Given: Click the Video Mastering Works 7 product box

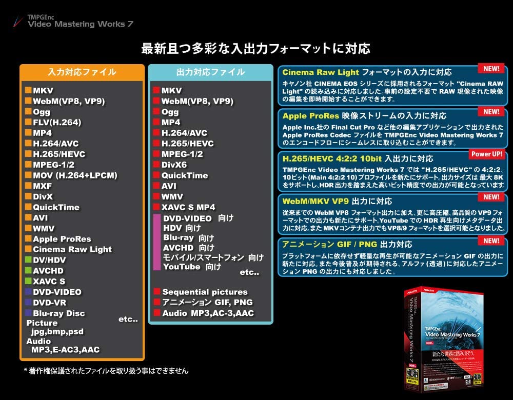Looking at the screenshot, I should click(444, 338).
